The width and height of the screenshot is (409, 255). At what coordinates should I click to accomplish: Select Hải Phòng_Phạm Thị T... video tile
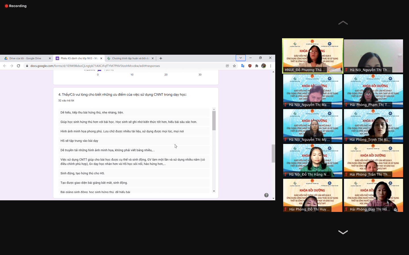(373, 91)
